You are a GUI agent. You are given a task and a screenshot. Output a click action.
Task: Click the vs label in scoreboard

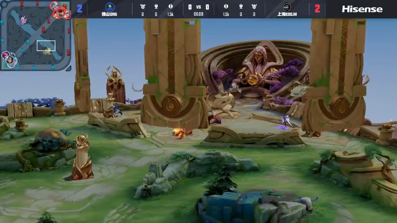click(198, 7)
